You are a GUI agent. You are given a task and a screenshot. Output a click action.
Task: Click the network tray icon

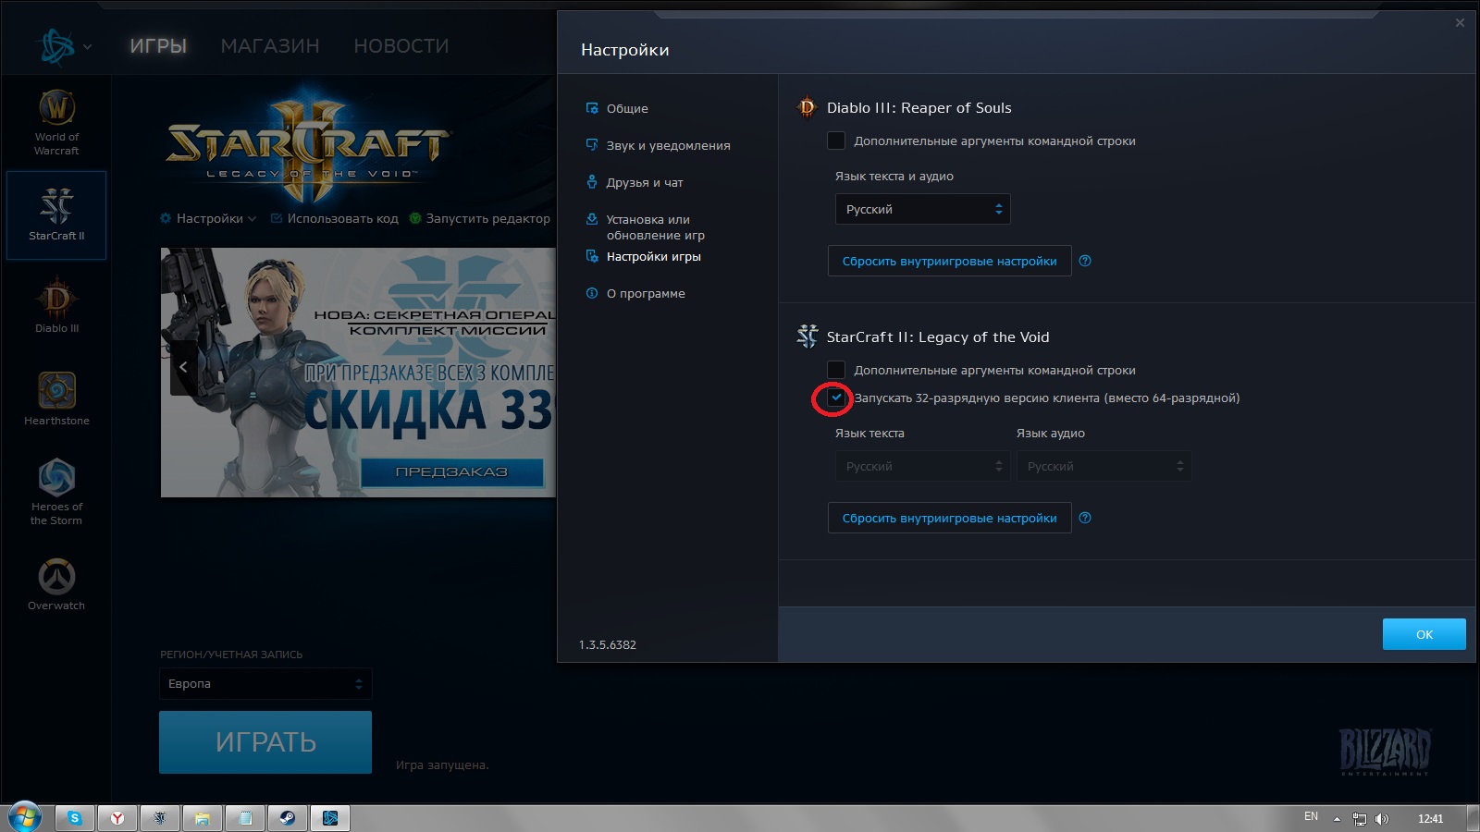(1360, 819)
